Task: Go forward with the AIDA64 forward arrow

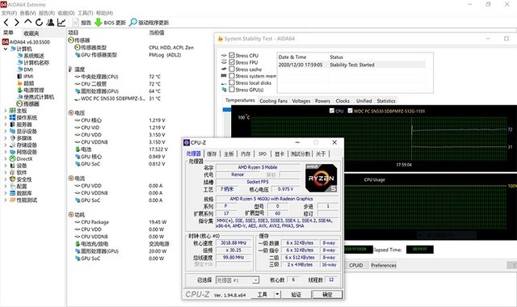Action: pyautogui.click(x=16, y=23)
